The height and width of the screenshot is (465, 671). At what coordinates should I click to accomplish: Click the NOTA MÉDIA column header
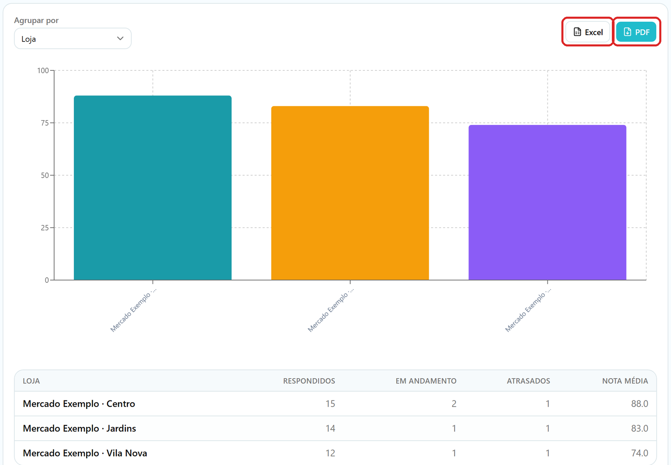(625, 381)
